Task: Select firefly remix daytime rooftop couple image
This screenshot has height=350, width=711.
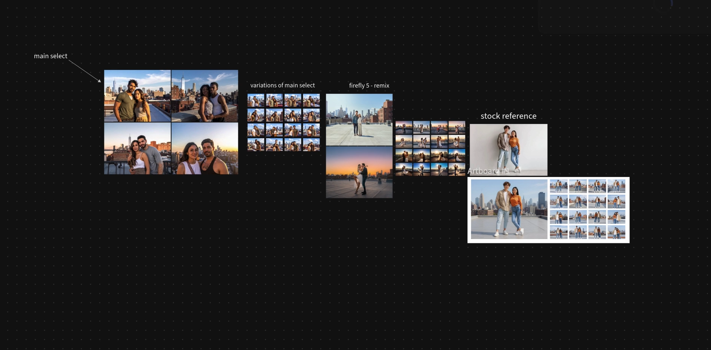Action: pyautogui.click(x=359, y=120)
